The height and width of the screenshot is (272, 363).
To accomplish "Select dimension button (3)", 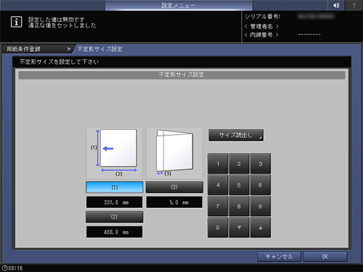I will point(174,187).
